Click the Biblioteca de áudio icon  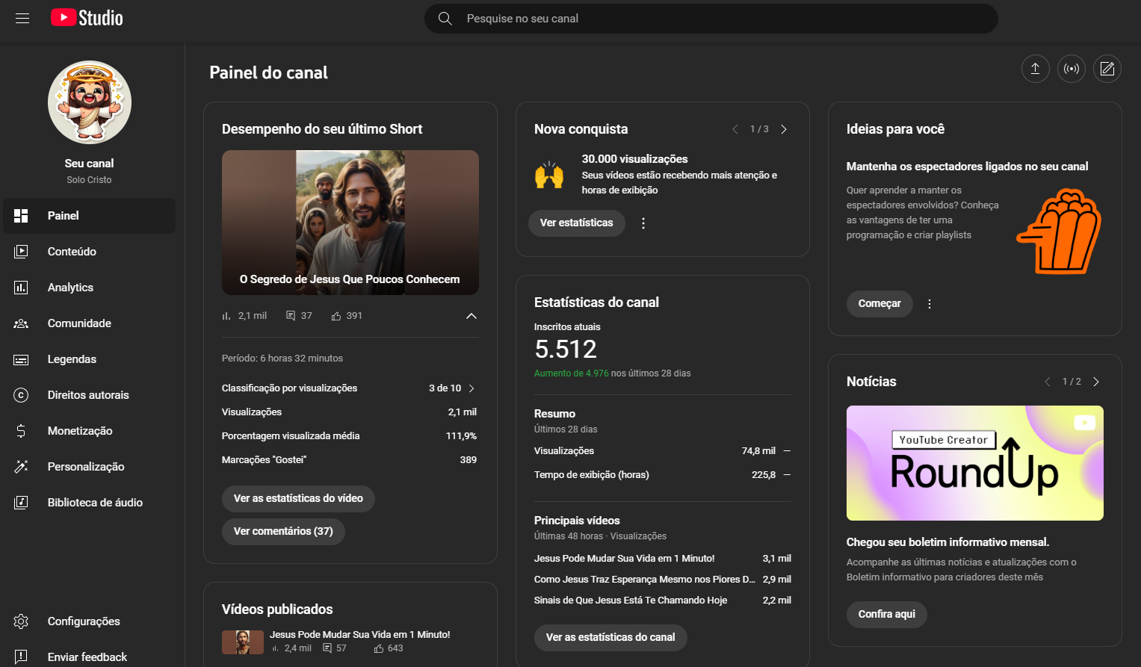[21, 503]
